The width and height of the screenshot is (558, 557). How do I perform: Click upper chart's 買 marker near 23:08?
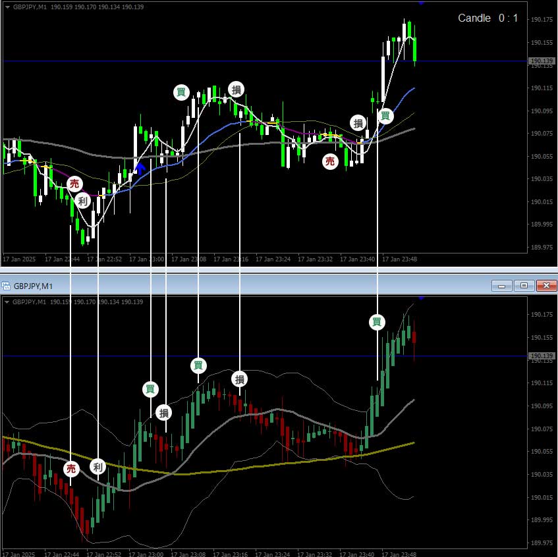click(181, 92)
